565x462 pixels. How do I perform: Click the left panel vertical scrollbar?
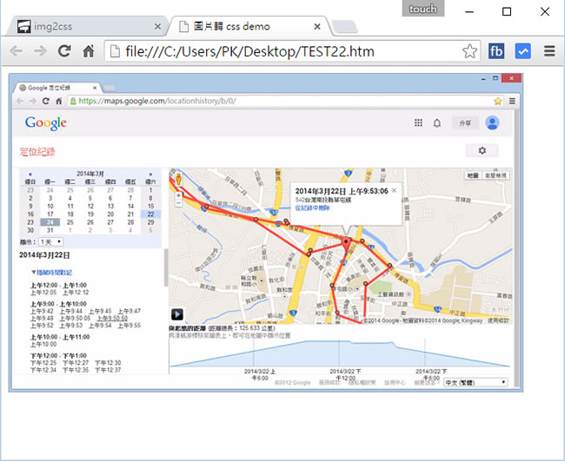166,267
